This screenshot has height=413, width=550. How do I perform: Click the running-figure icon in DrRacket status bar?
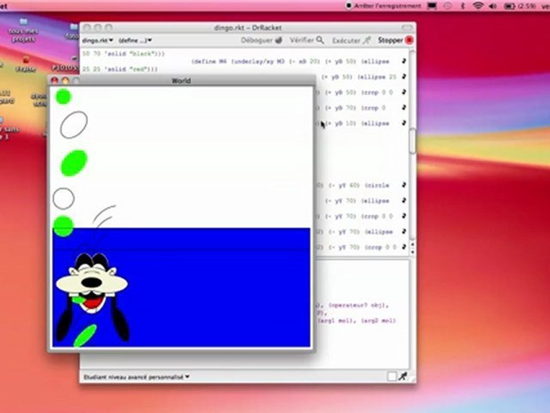[403, 376]
